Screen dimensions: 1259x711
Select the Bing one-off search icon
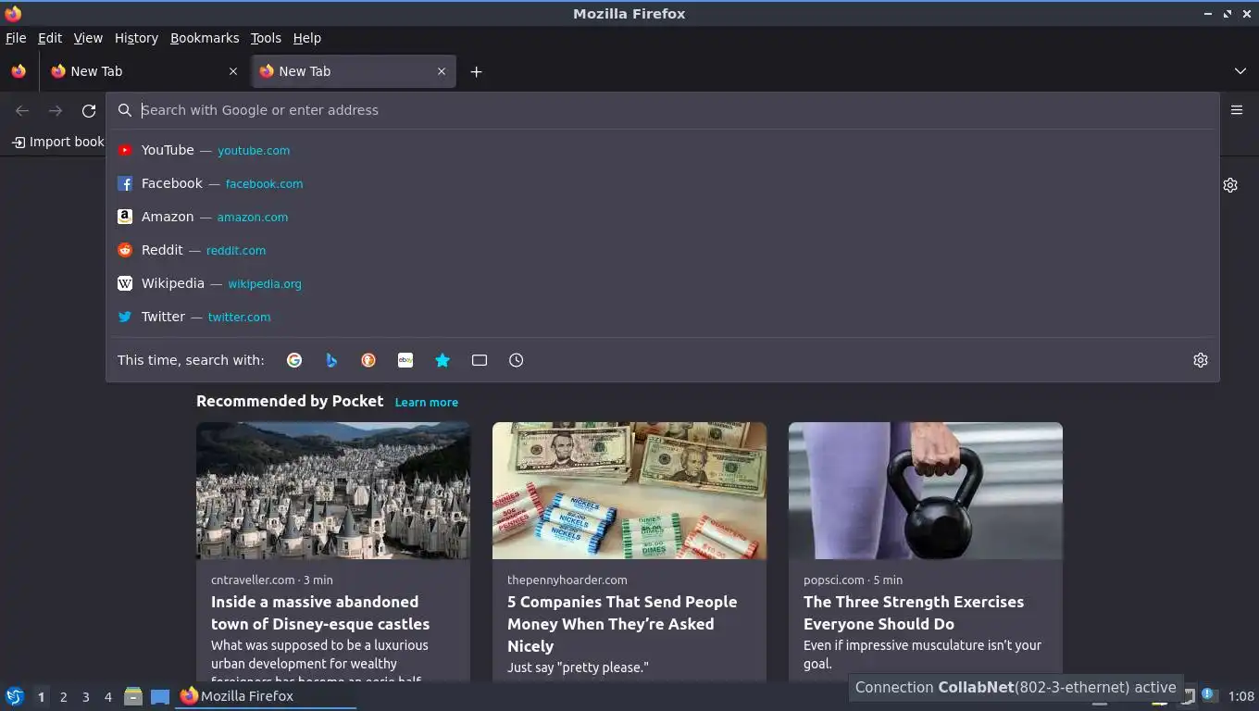[x=331, y=360]
